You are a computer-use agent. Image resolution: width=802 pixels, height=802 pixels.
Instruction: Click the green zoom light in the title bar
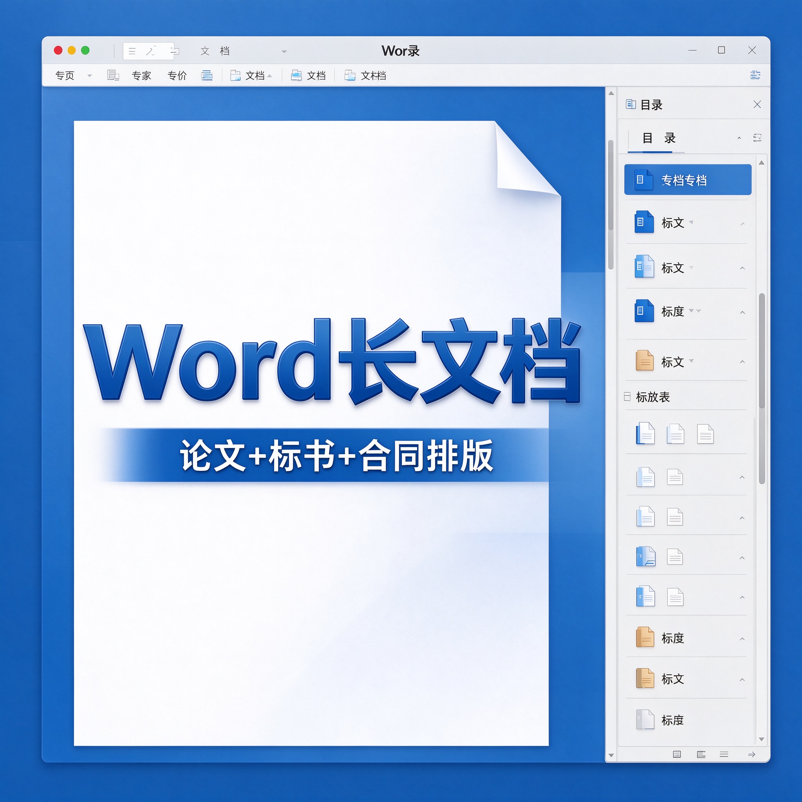[85, 50]
